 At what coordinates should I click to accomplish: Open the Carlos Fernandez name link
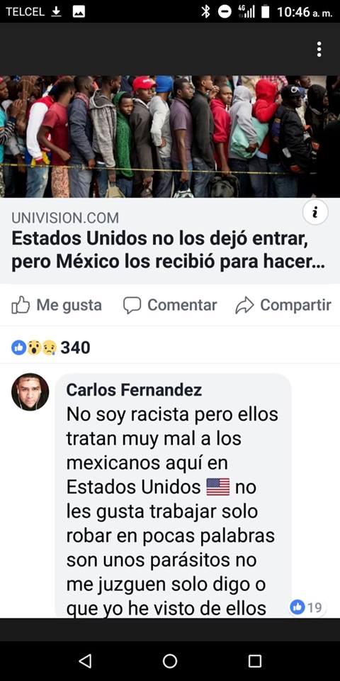click(x=134, y=390)
